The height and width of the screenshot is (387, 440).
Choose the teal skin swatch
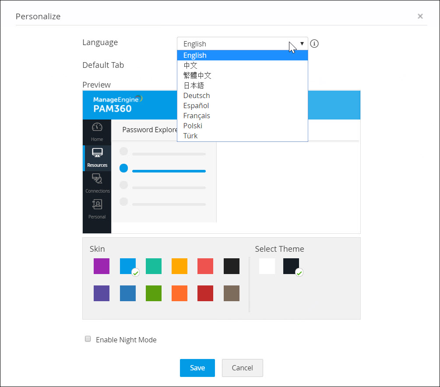click(x=154, y=266)
